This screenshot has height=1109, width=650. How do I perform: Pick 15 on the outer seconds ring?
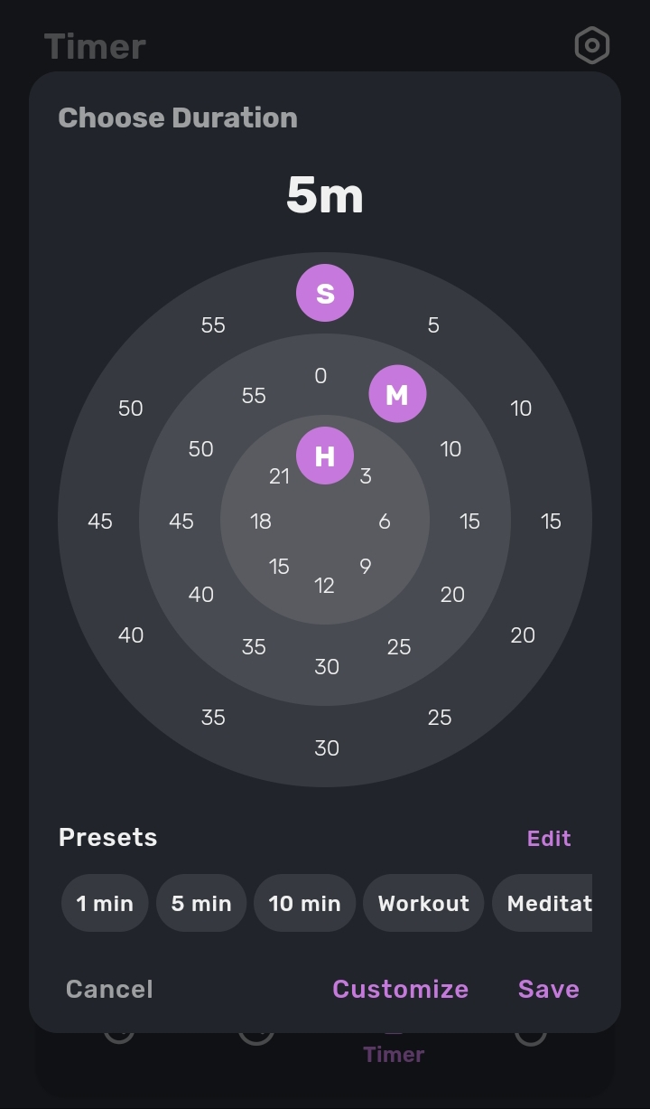pos(551,522)
